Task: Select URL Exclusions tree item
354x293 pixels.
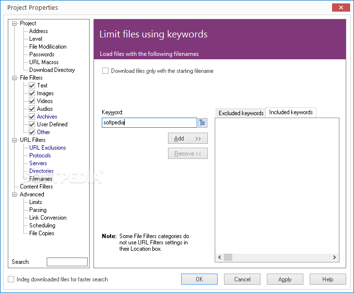Action: (x=48, y=148)
